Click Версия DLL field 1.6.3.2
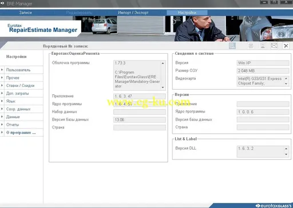 (263, 151)
